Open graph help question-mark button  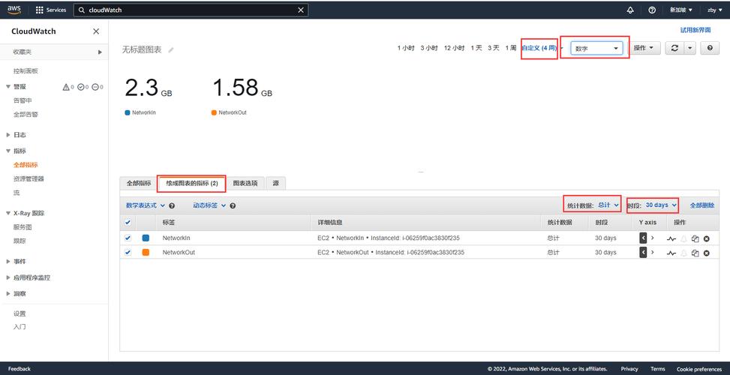click(710, 48)
